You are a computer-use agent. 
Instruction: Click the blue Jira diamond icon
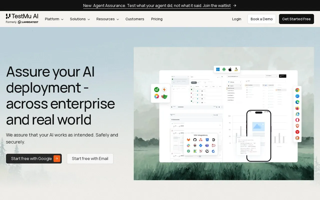pos(201,145)
